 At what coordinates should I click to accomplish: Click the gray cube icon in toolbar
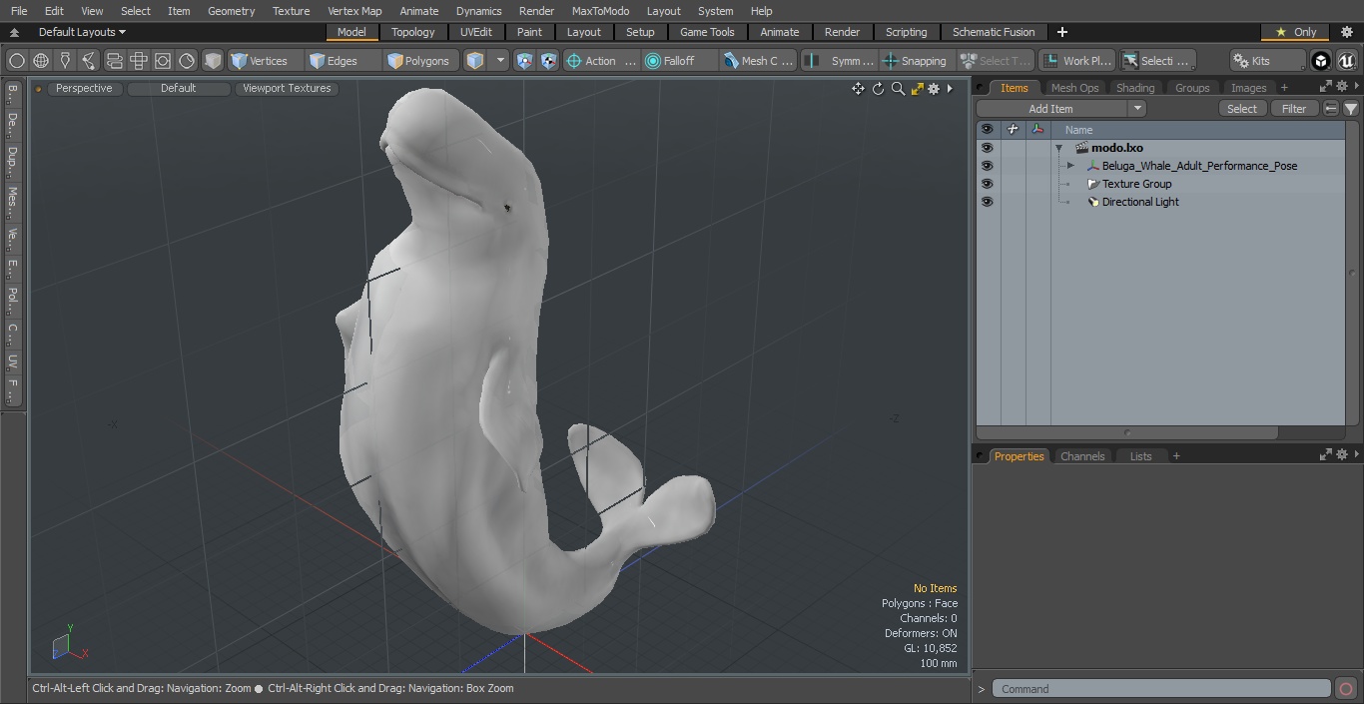click(213, 61)
